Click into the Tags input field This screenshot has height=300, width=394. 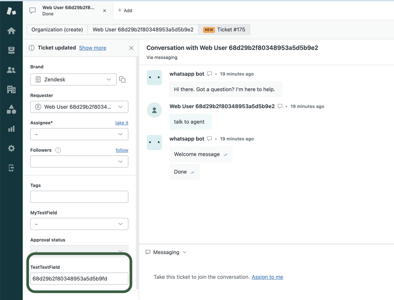pos(79,197)
